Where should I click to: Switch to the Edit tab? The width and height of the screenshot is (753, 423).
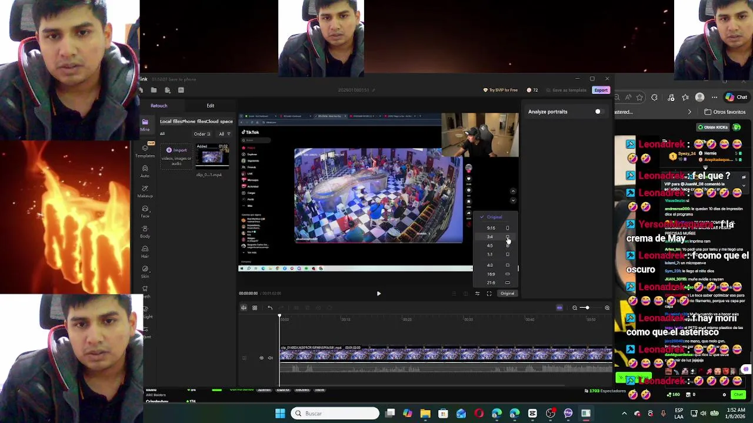click(210, 106)
